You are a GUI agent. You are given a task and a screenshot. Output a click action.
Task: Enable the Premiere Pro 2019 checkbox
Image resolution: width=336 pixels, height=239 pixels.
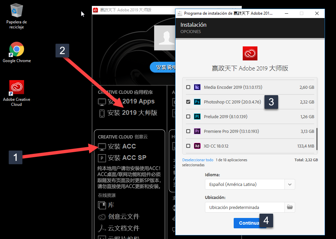click(x=188, y=131)
